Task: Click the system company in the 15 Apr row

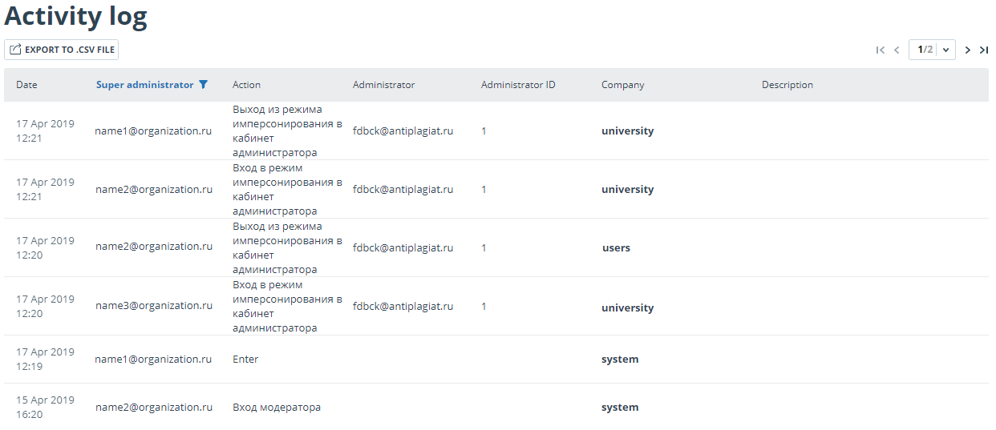Action: [620, 408]
